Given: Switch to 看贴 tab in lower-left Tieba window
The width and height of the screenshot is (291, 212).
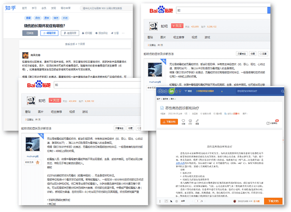Looking at the screenshot, I should (x=28, y=112).
